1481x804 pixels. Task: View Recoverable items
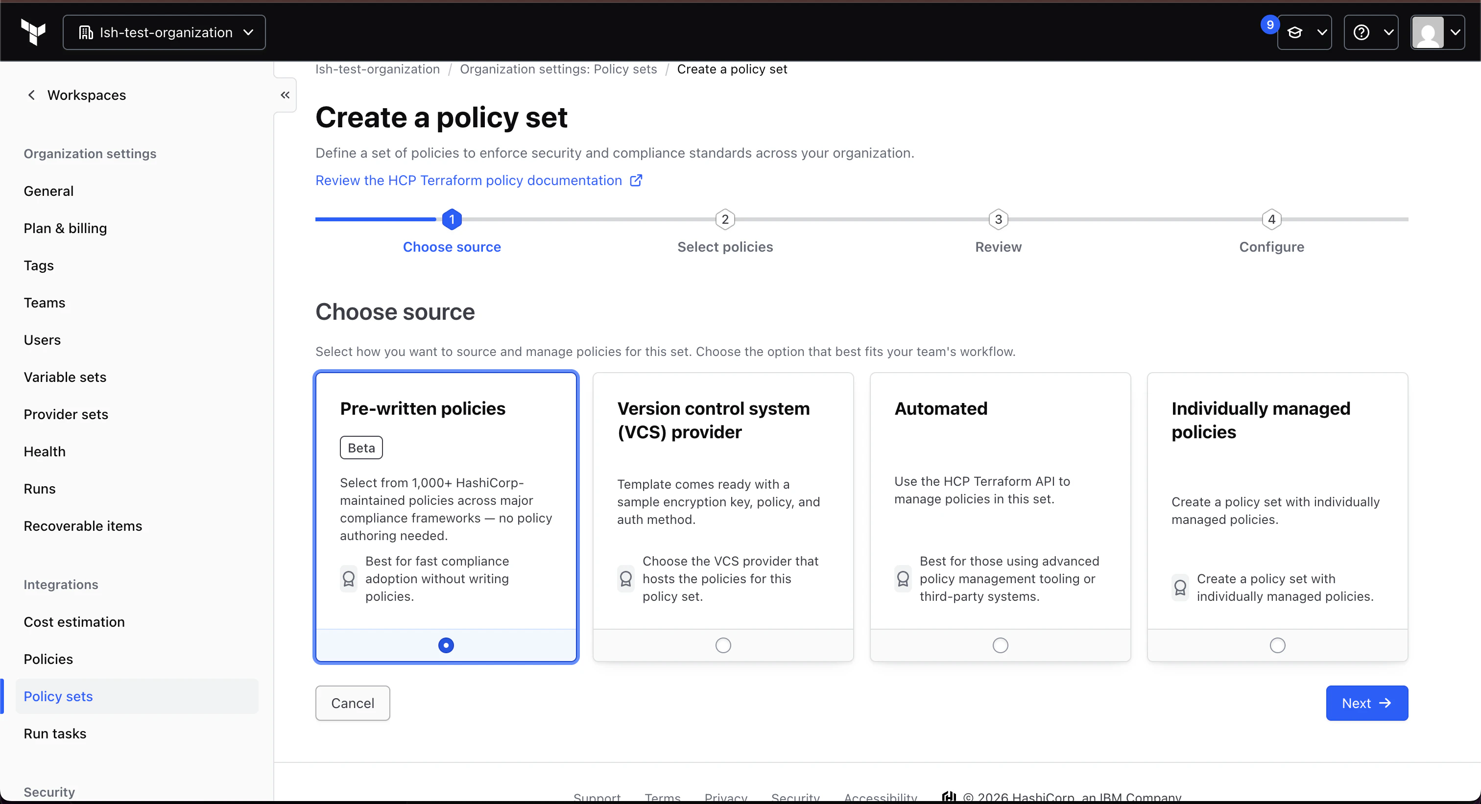83,526
